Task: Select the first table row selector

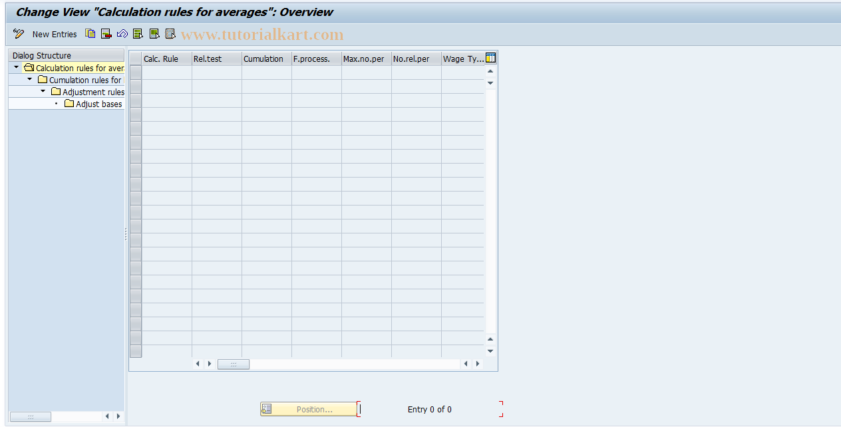Action: tap(136, 72)
